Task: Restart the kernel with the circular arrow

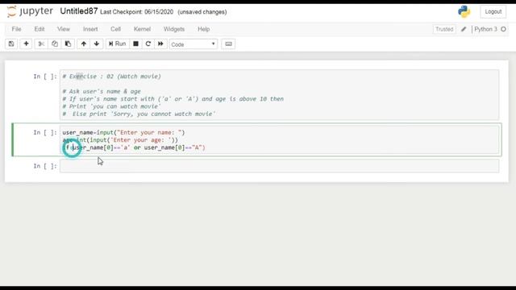Action: tap(148, 43)
